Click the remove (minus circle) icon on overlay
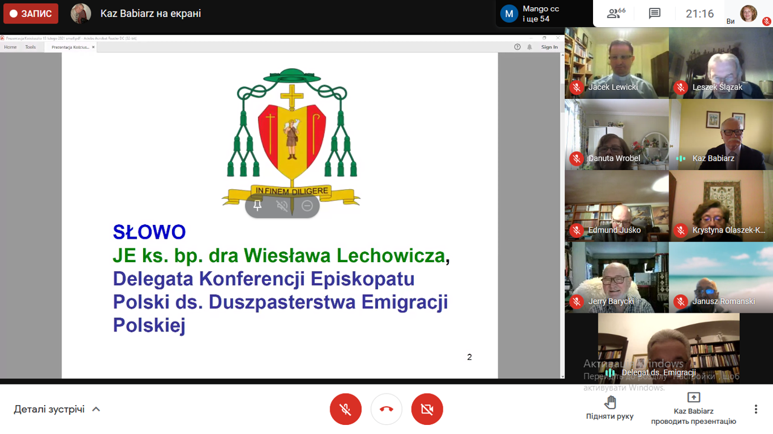The height and width of the screenshot is (434, 773). (307, 206)
